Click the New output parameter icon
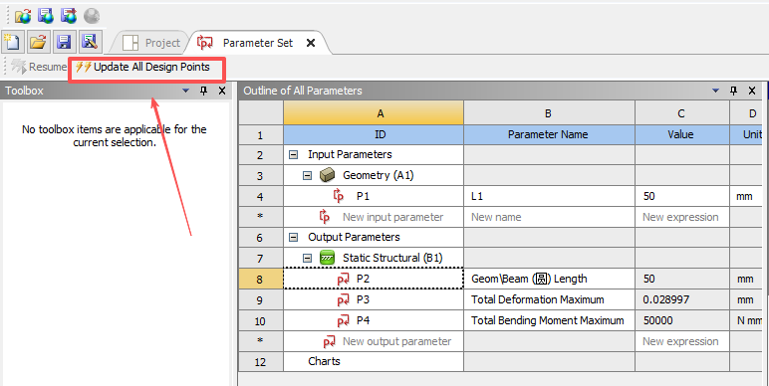This screenshot has height=386, width=769. coord(329,341)
